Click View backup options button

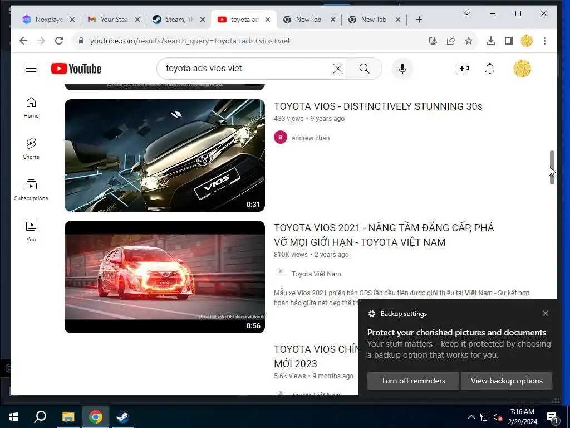point(507,381)
